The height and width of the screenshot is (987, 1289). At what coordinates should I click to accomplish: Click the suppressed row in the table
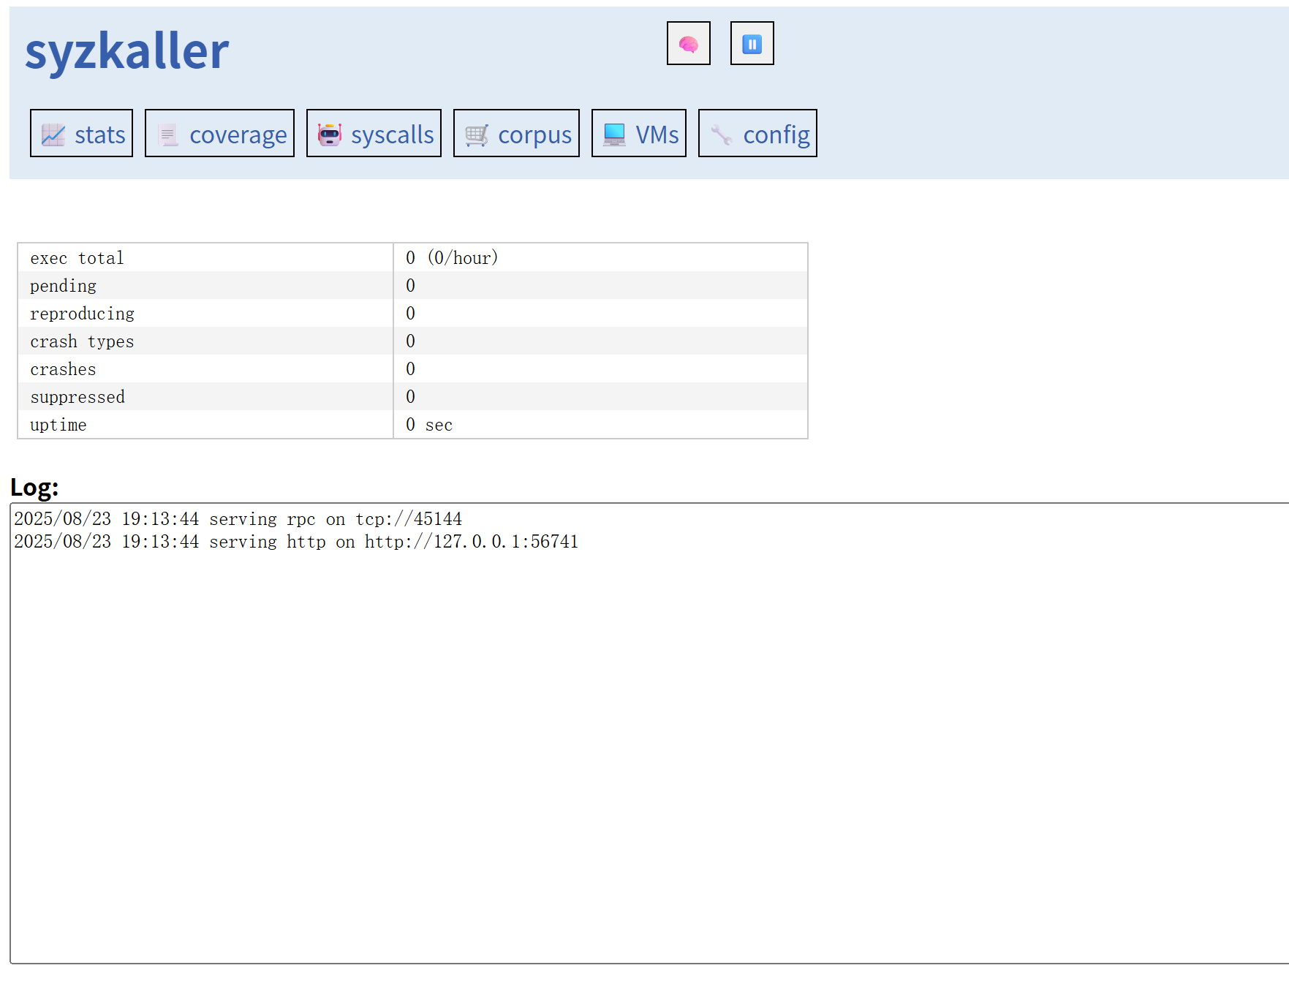(x=78, y=397)
